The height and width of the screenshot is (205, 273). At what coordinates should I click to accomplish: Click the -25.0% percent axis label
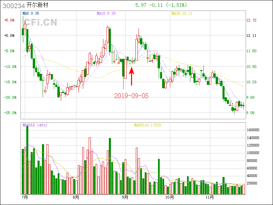click(9, 113)
